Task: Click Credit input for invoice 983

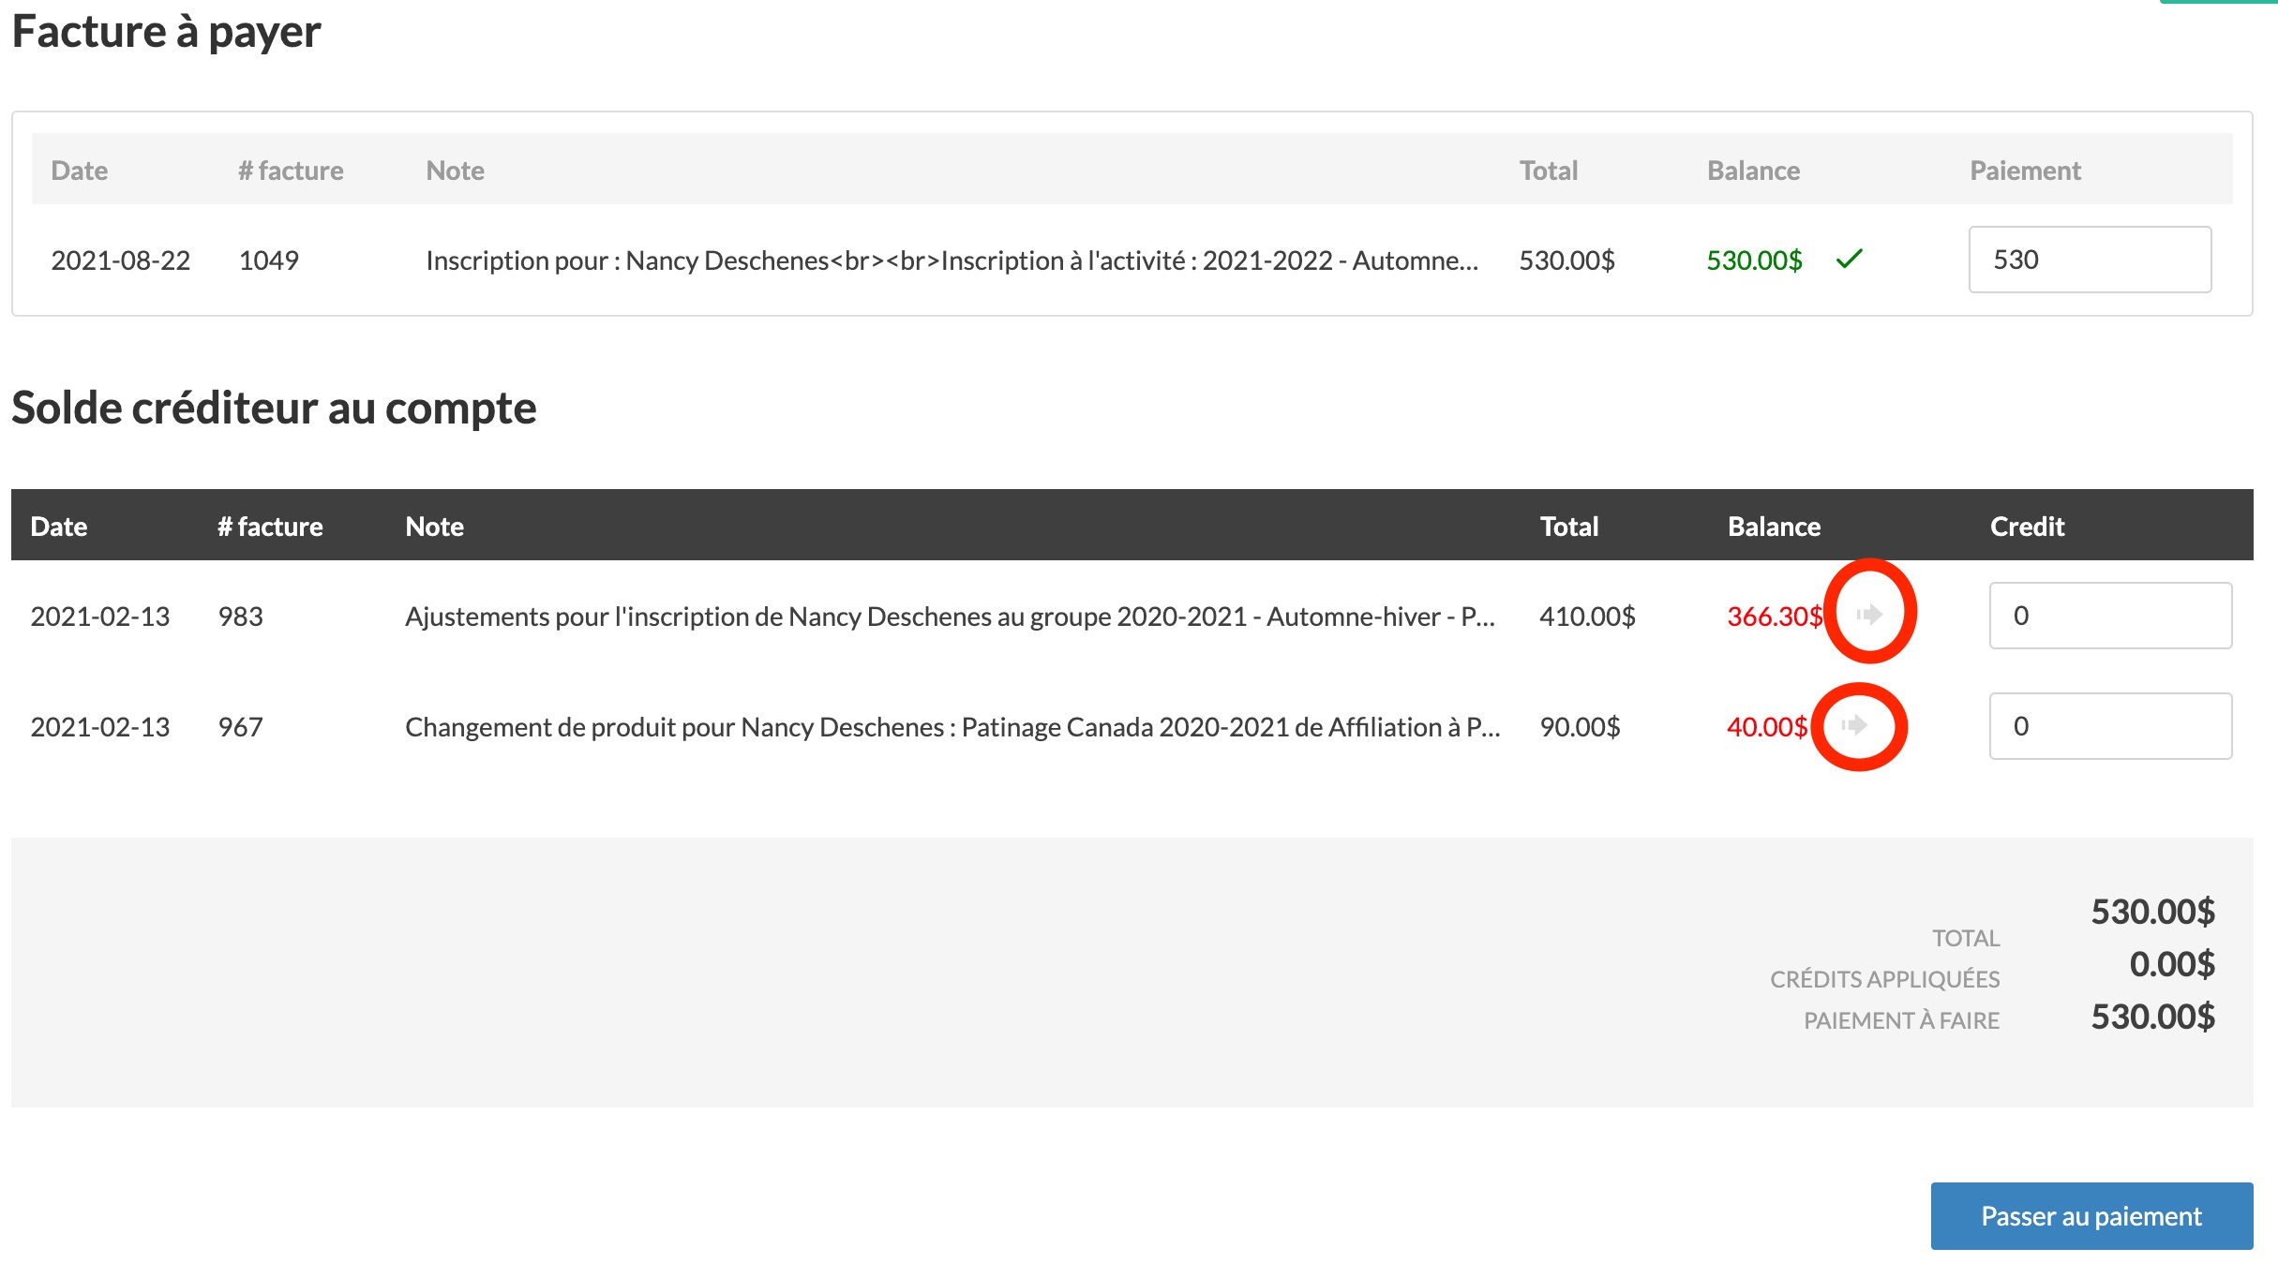Action: [2109, 616]
